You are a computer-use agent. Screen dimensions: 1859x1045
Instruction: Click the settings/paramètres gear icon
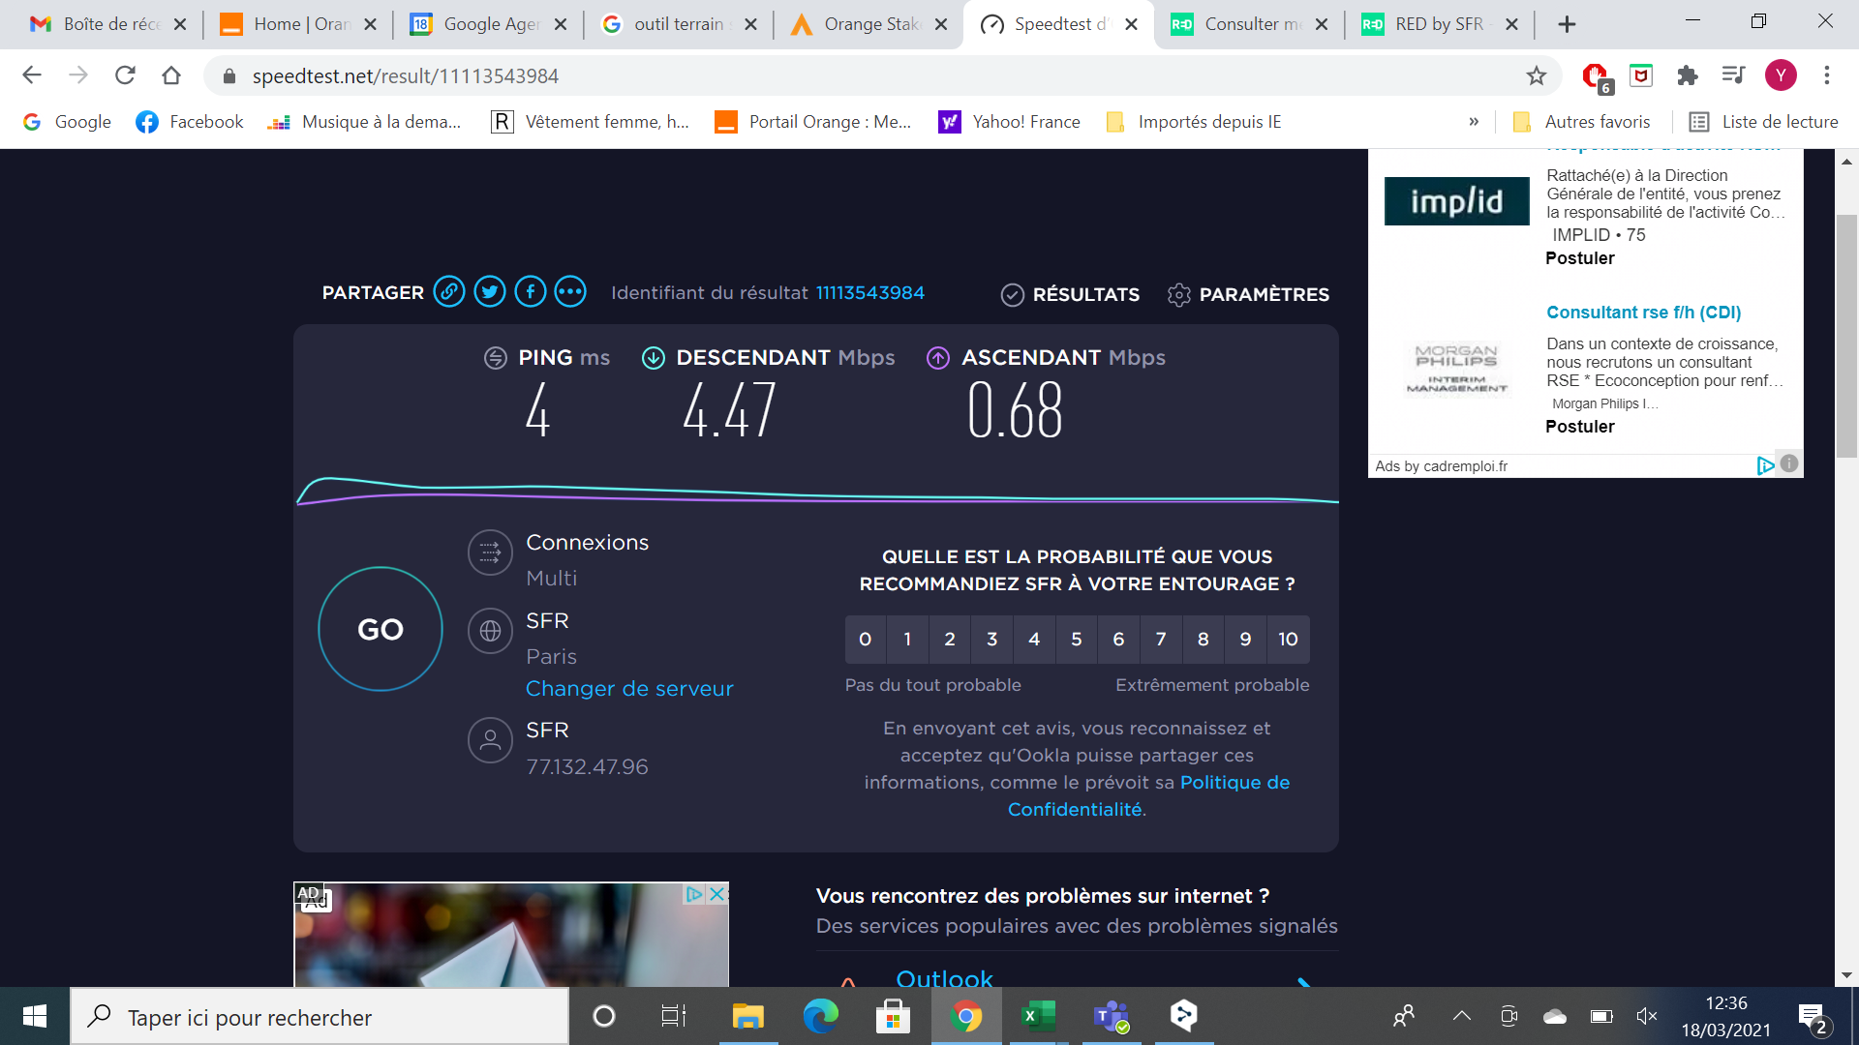pyautogui.click(x=1176, y=293)
